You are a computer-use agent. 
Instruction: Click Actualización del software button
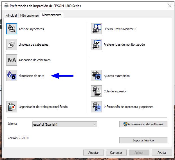143,124
